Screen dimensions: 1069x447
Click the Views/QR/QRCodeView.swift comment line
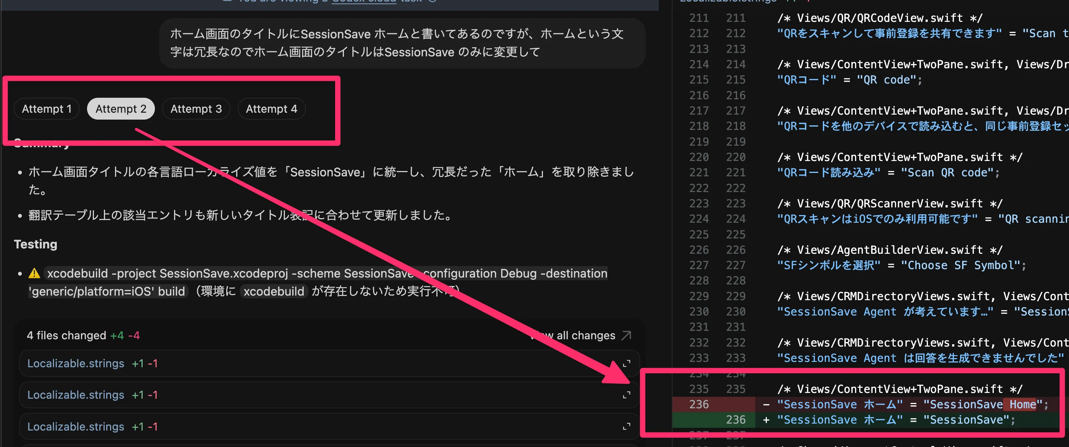(x=880, y=18)
